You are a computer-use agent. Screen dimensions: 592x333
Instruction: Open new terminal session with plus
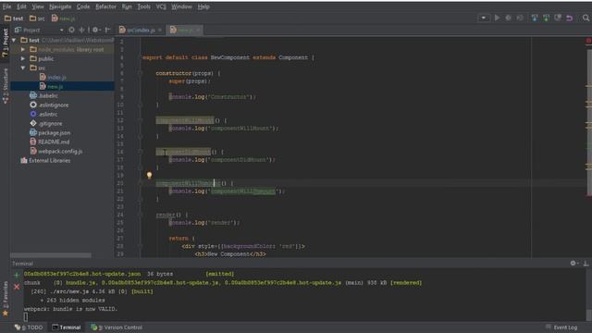tap(17, 276)
